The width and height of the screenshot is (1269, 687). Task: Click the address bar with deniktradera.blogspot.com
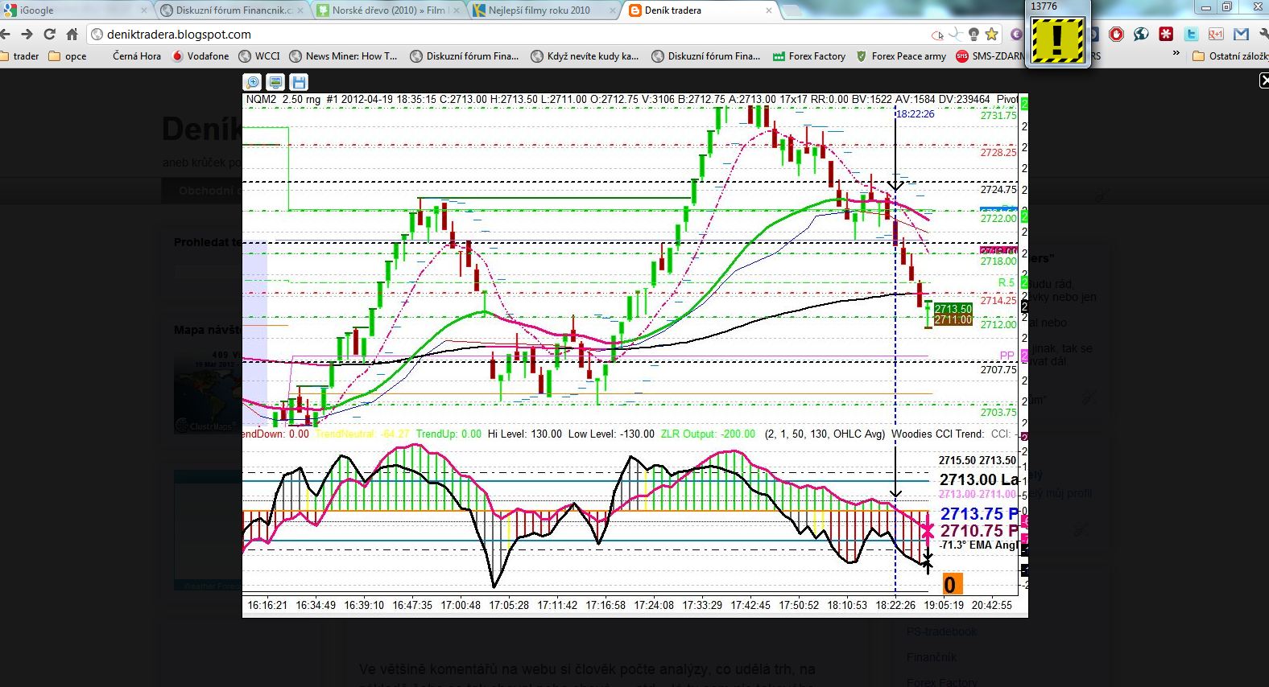483,35
